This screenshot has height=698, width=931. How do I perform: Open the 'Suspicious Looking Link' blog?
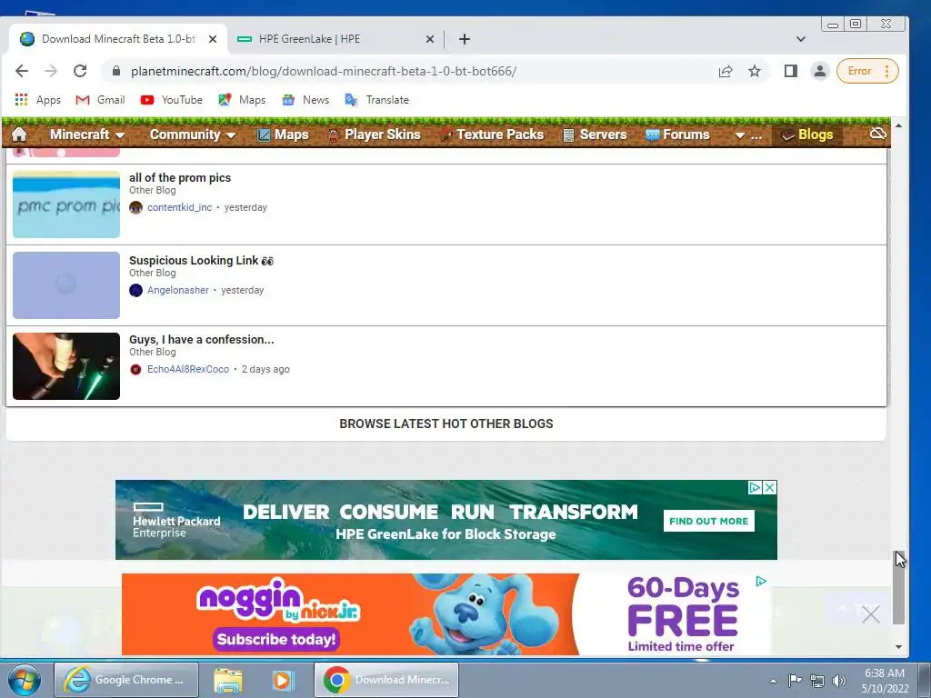click(x=201, y=261)
